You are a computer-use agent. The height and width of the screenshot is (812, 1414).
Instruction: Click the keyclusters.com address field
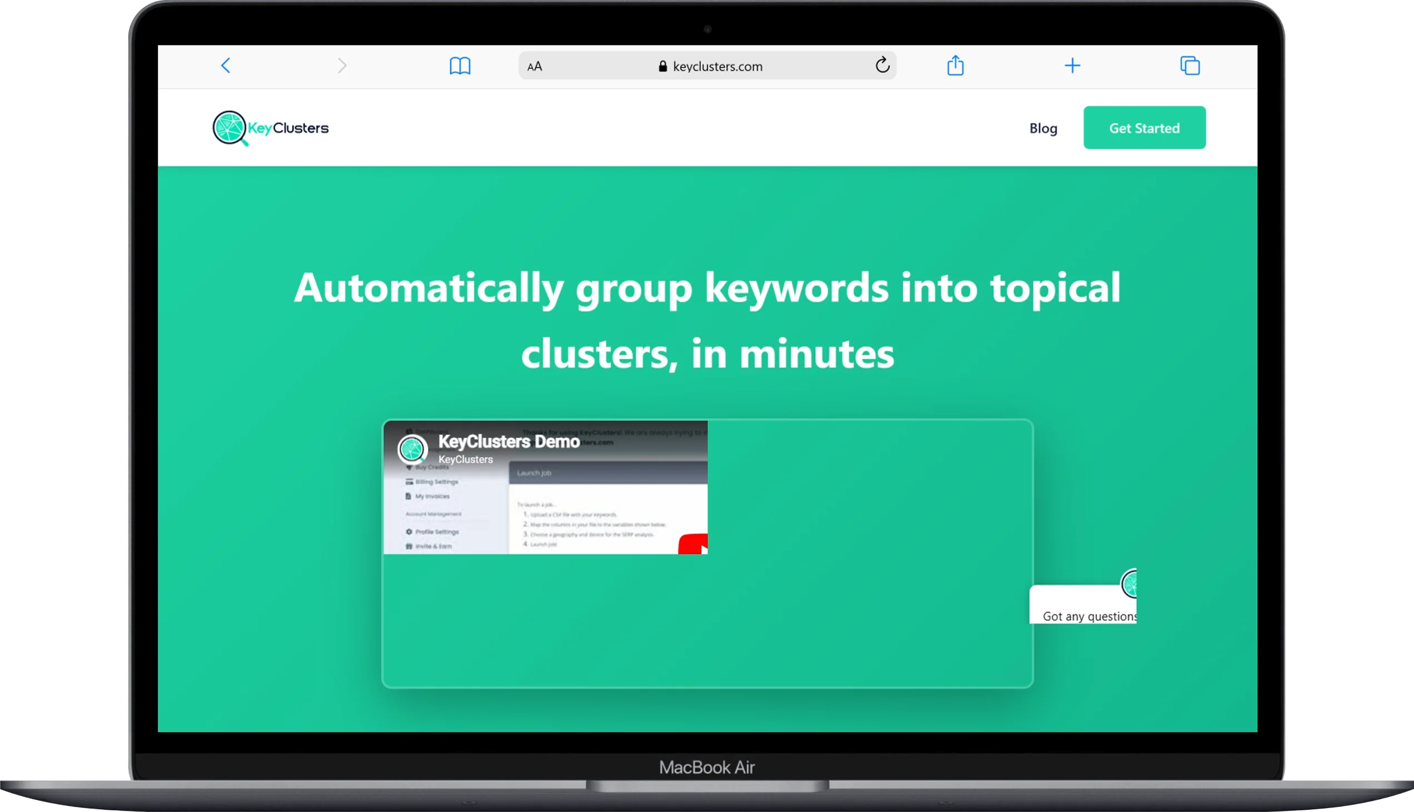tap(707, 66)
